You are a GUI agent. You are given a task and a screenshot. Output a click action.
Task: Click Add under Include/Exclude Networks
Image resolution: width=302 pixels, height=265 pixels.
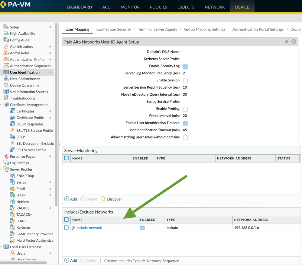(x=71, y=260)
